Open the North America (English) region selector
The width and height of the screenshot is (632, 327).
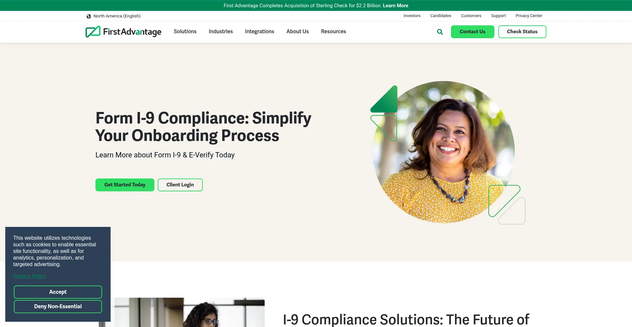(x=114, y=16)
